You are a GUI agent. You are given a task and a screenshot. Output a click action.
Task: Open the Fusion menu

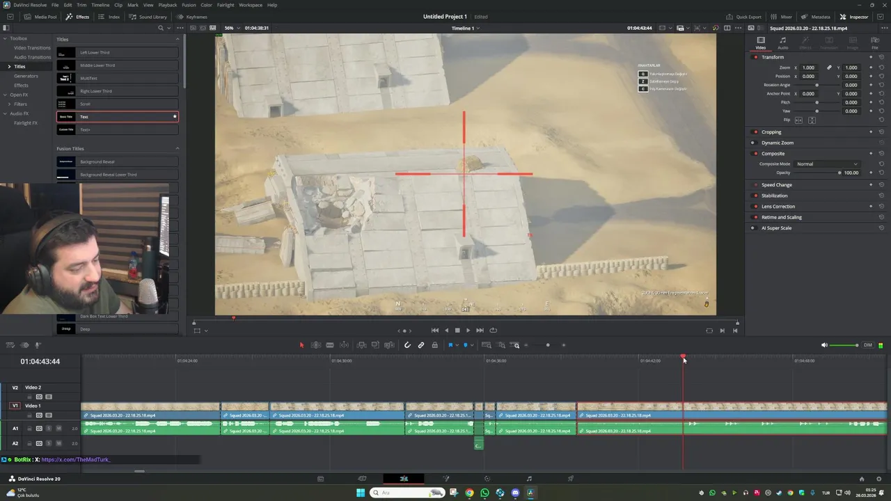point(189,5)
